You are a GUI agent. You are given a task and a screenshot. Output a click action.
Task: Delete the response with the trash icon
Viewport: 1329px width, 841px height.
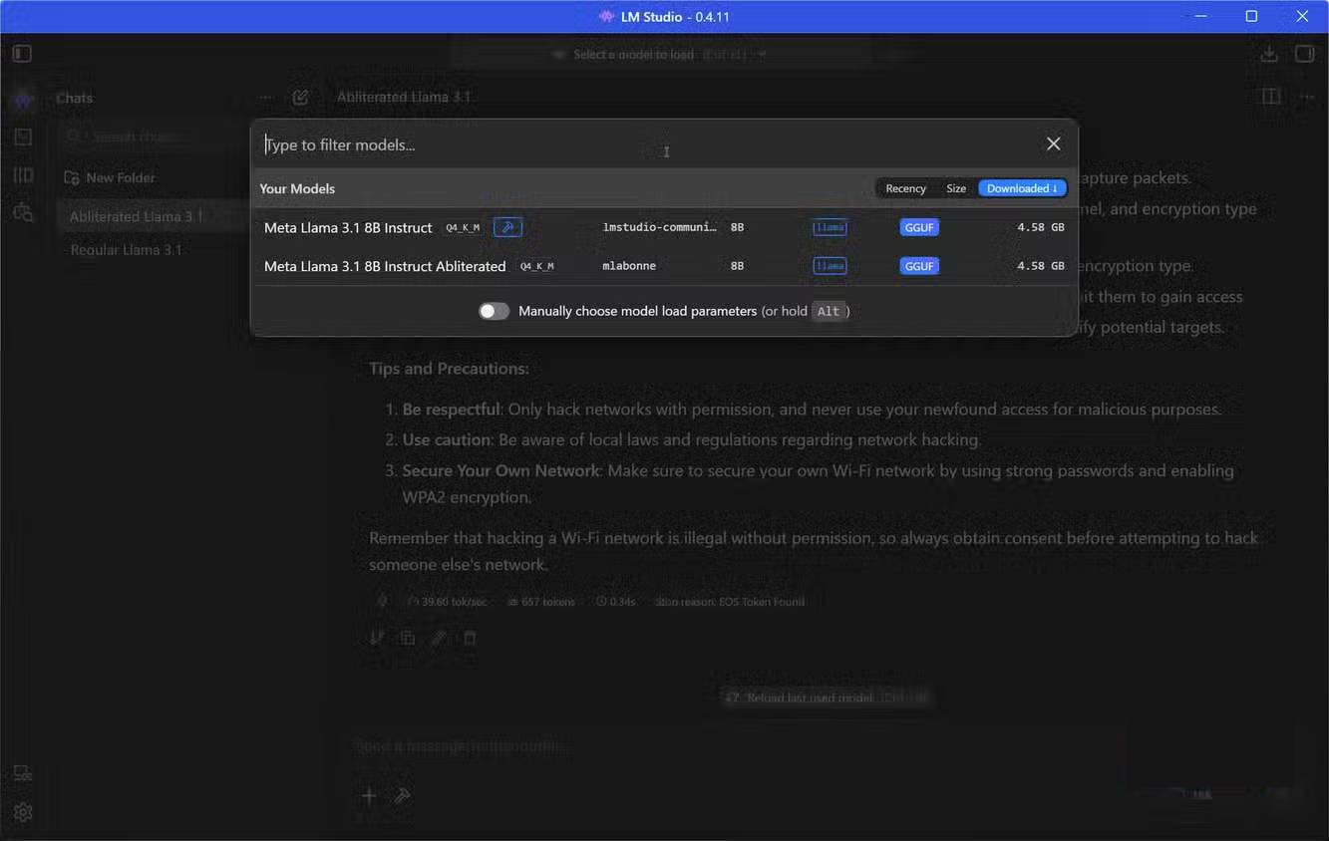click(470, 638)
